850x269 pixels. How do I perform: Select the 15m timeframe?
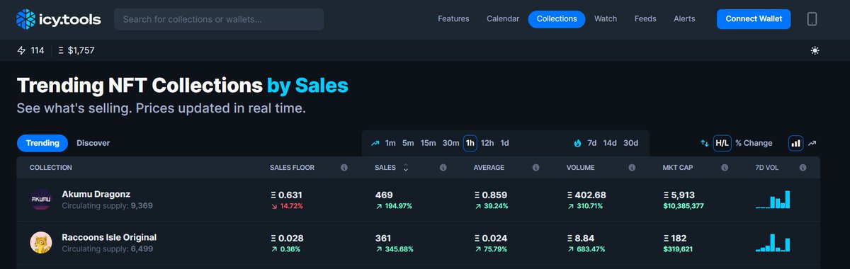point(429,143)
